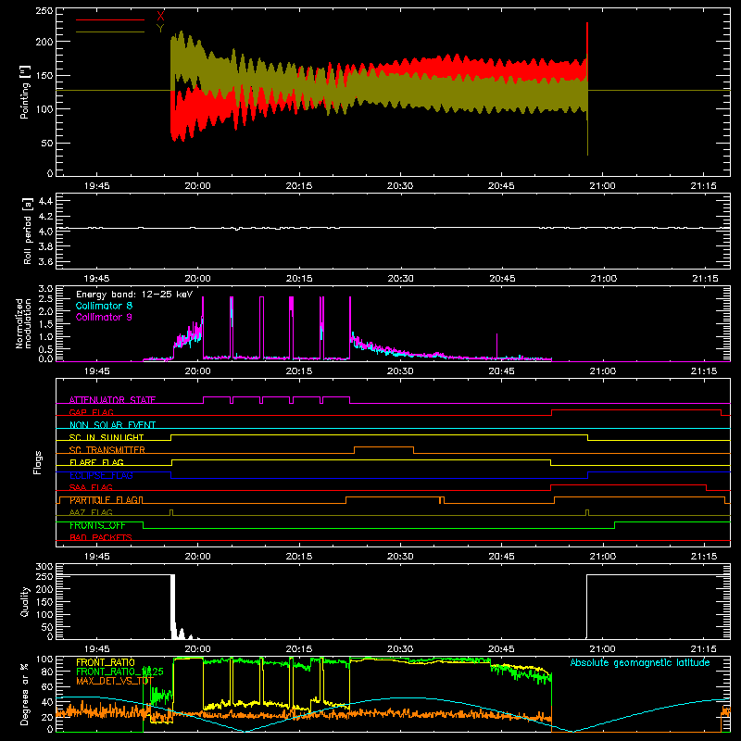The image size is (741, 741).
Task: Click the 21:00 tick under Pointing plot
Action: coord(603,186)
